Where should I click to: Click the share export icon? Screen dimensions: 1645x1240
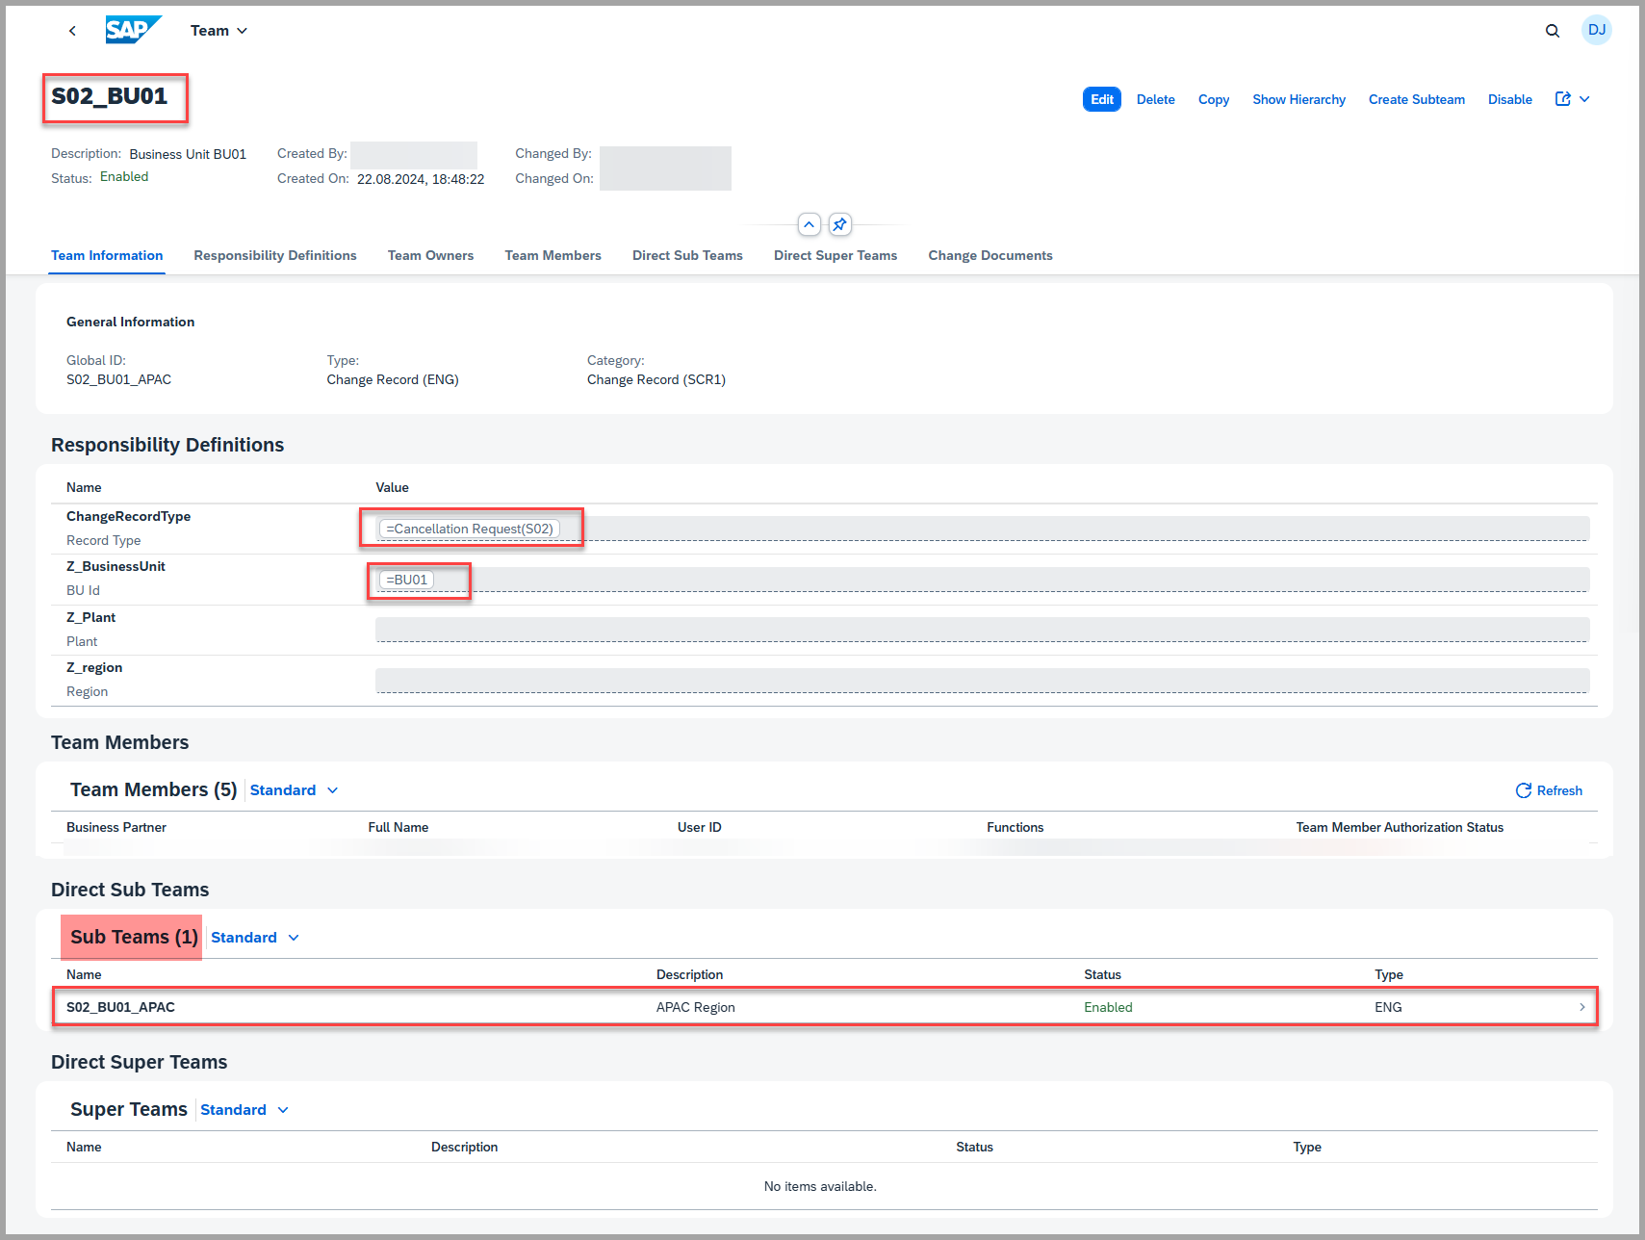(x=1563, y=99)
